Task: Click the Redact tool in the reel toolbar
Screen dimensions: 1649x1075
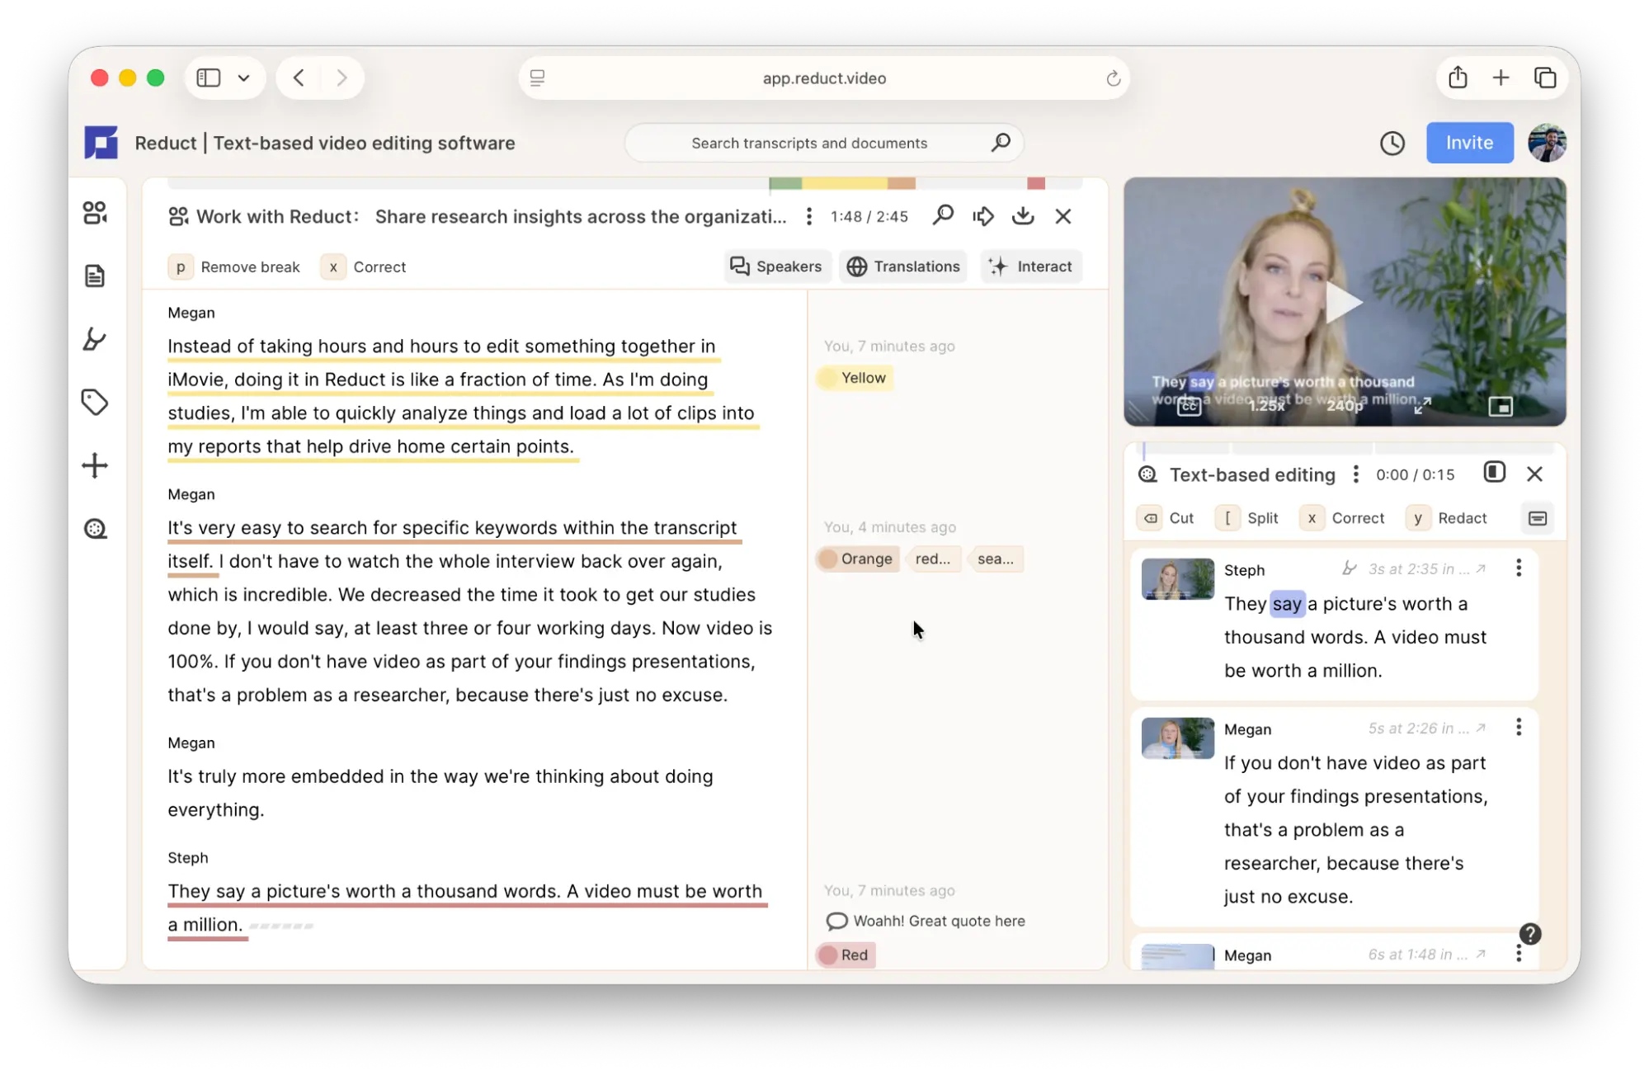Action: 1447,518
